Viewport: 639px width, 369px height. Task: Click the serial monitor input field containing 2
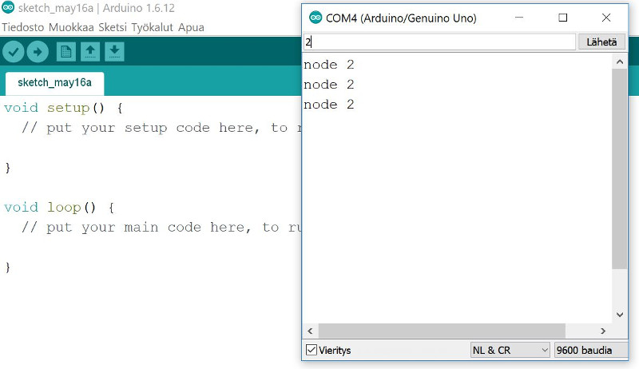[x=439, y=42]
